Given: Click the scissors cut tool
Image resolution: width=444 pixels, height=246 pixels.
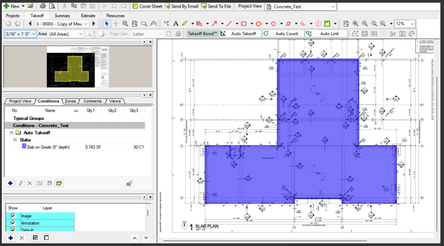Looking at the screenshot, I should [392, 34].
